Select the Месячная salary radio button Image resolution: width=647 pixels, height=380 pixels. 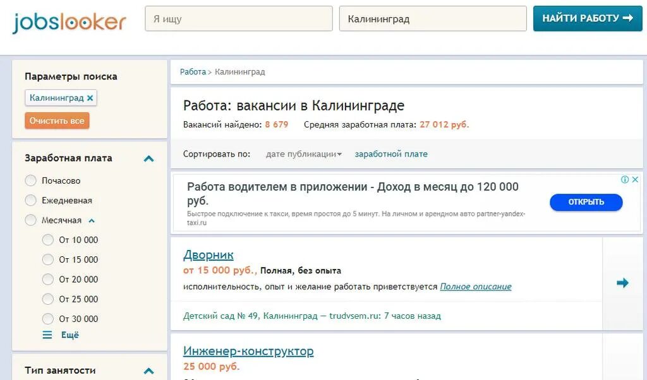pos(30,220)
